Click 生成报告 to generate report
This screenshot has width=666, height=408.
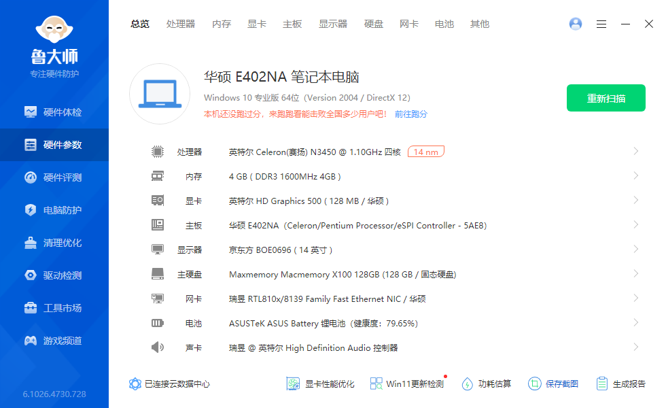tap(620, 384)
